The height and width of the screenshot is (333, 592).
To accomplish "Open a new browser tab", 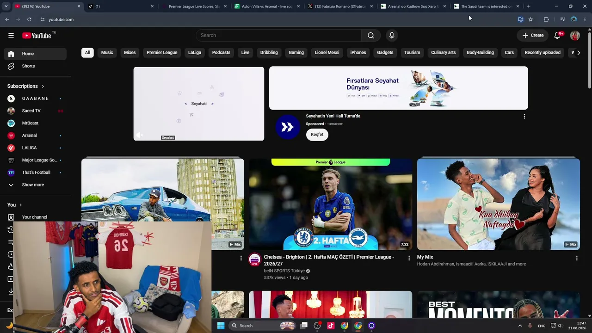I will (x=529, y=6).
